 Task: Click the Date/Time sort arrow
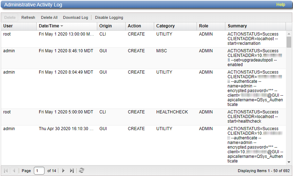coord(62,26)
